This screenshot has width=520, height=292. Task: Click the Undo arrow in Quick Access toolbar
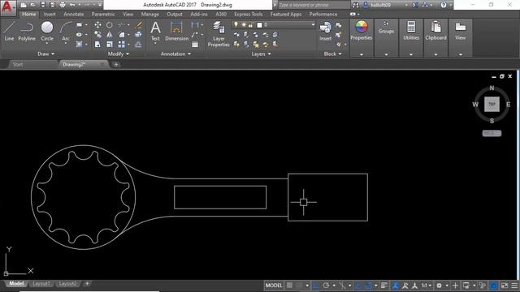coord(72,5)
